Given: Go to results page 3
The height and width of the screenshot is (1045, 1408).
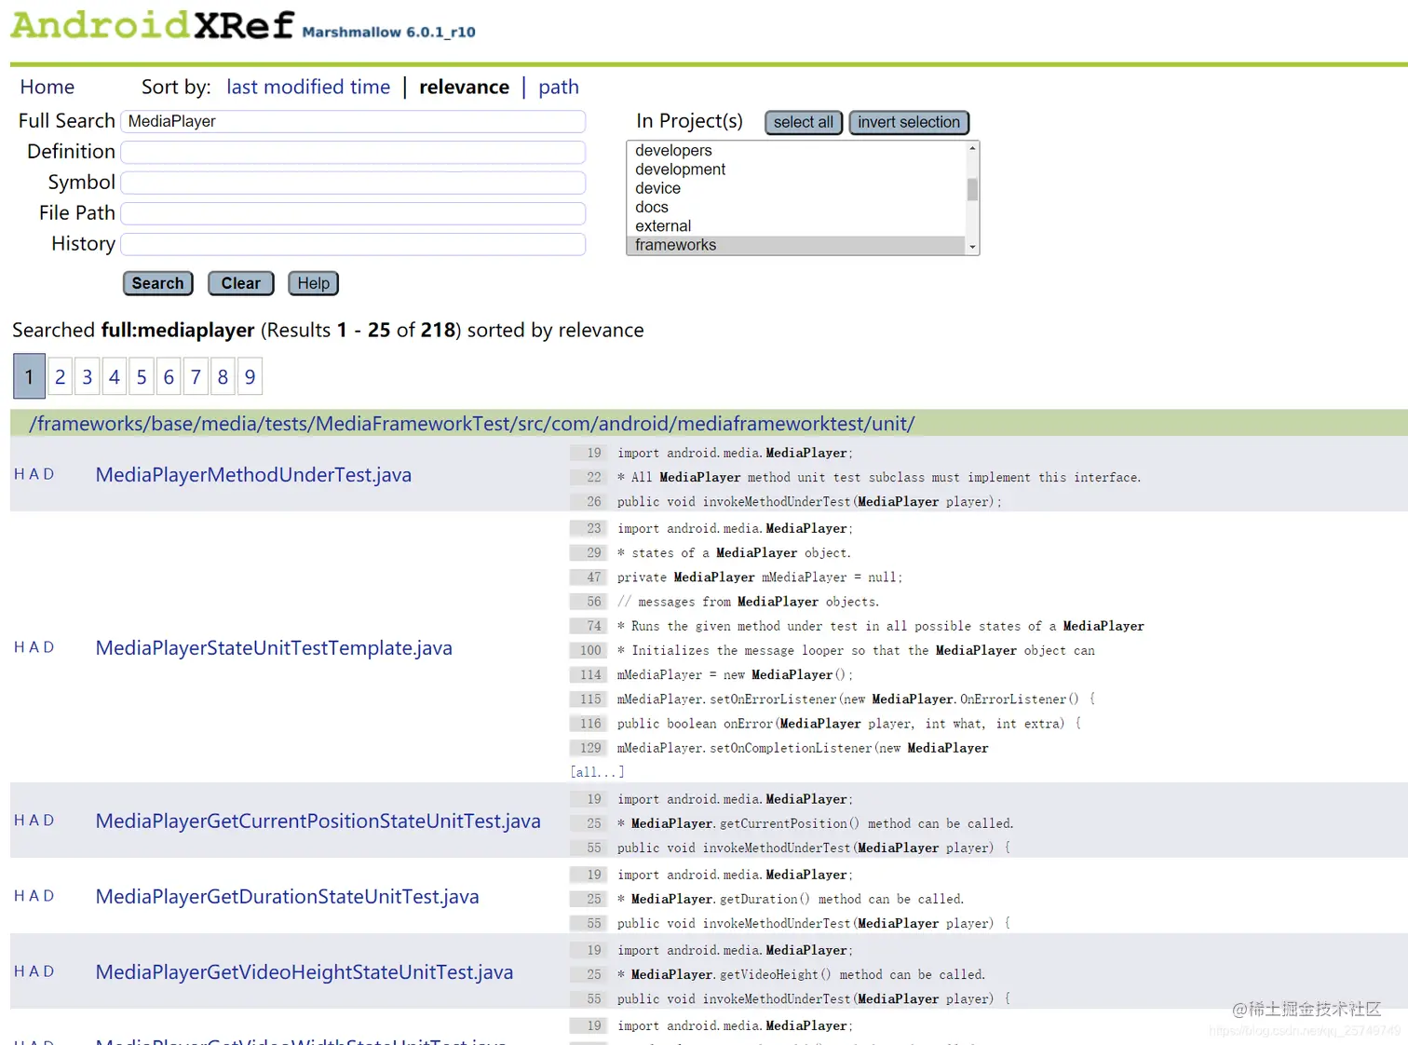Looking at the screenshot, I should (88, 377).
